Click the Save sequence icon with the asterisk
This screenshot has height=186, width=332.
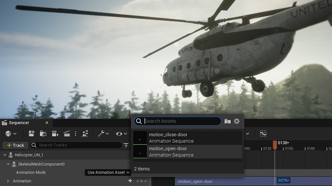[x=32, y=133]
